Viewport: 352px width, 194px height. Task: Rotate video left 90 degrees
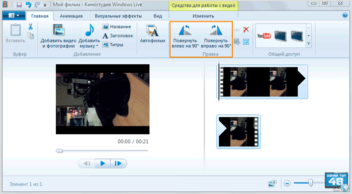coord(185,36)
